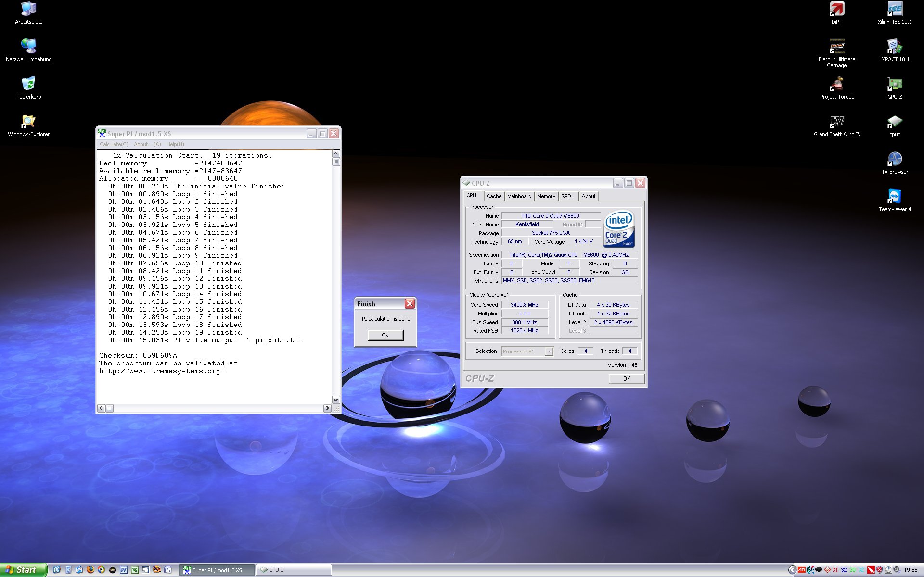Expand the Processor #1 selection dropdown
Image resolution: width=924 pixels, height=577 pixels.
[x=549, y=351]
